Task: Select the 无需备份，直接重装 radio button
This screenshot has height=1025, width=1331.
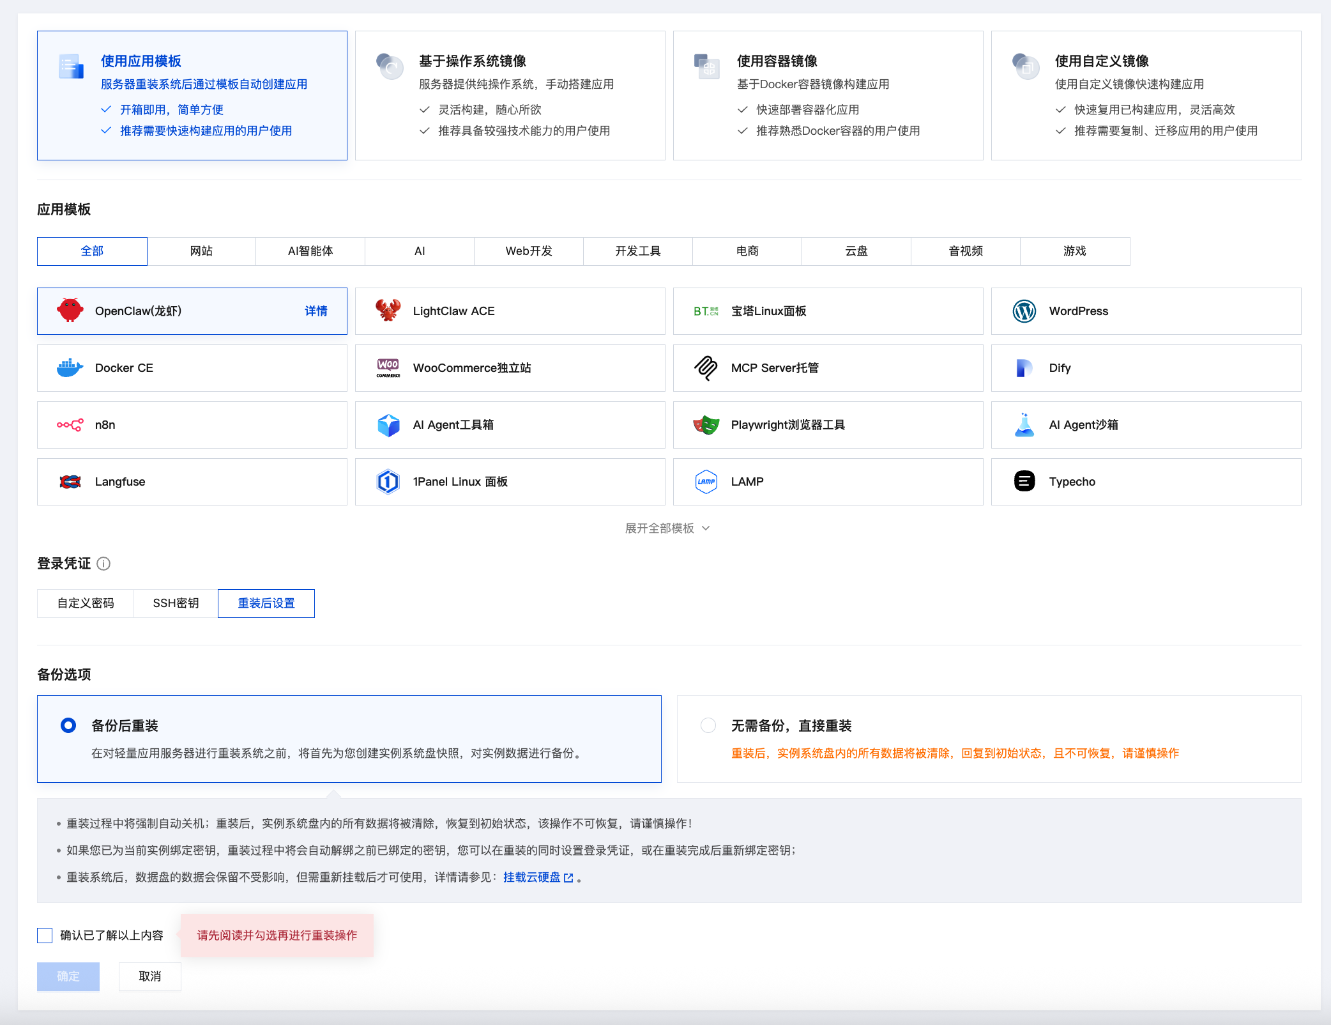Action: point(708,725)
